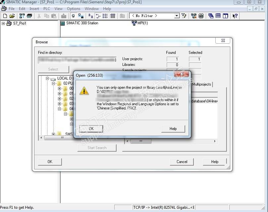Switch to Large Icons view
This screenshot has height=212, width=268.
coord(90,16)
